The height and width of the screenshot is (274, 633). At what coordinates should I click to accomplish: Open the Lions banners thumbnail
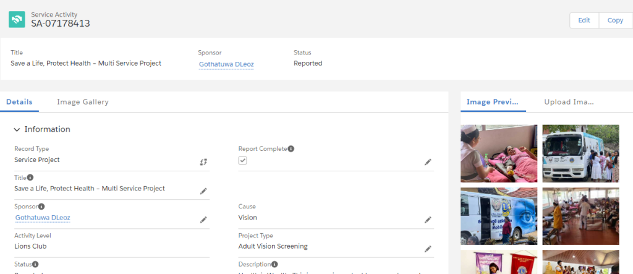499,262
